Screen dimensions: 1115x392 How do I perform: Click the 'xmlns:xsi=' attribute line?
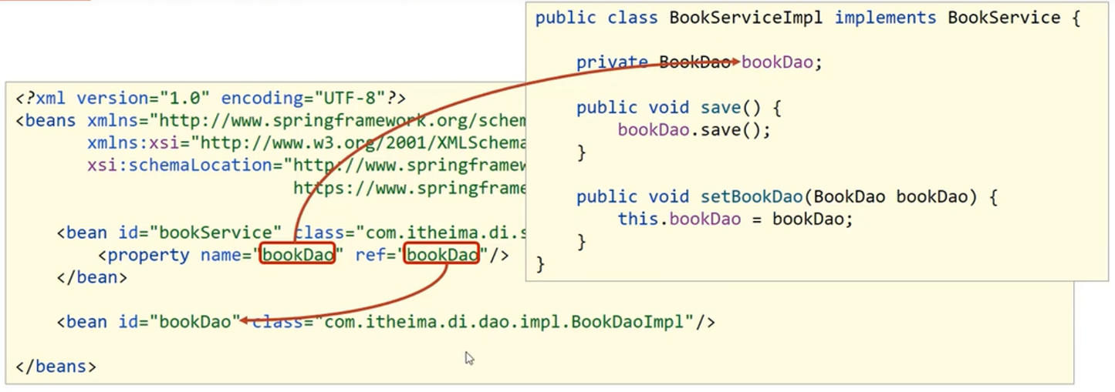point(306,142)
